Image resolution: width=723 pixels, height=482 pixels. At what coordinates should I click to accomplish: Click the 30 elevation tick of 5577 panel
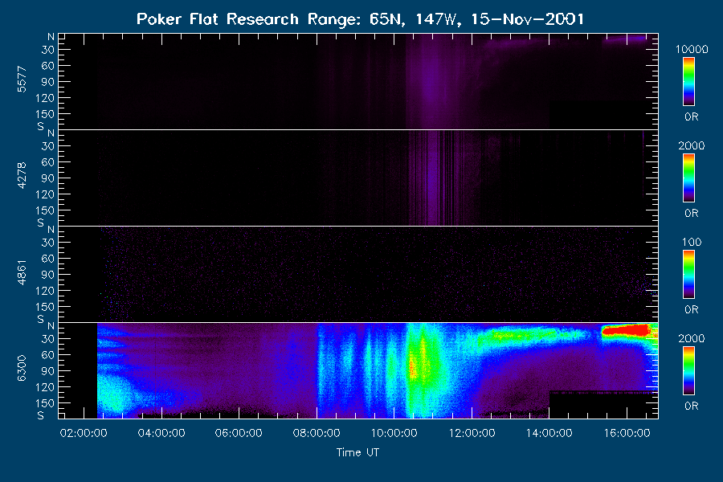pos(48,50)
